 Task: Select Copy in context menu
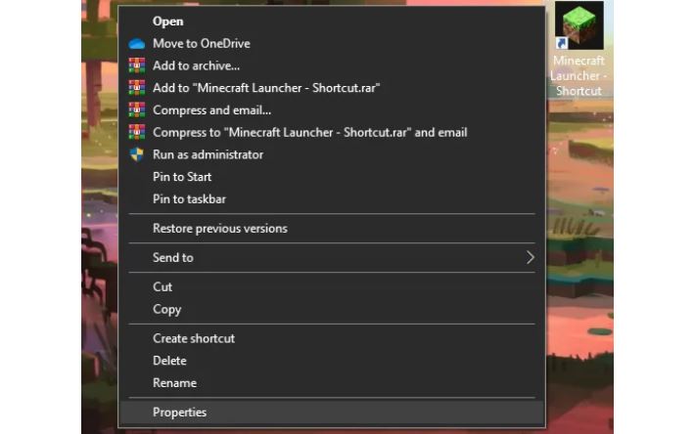[332, 309]
